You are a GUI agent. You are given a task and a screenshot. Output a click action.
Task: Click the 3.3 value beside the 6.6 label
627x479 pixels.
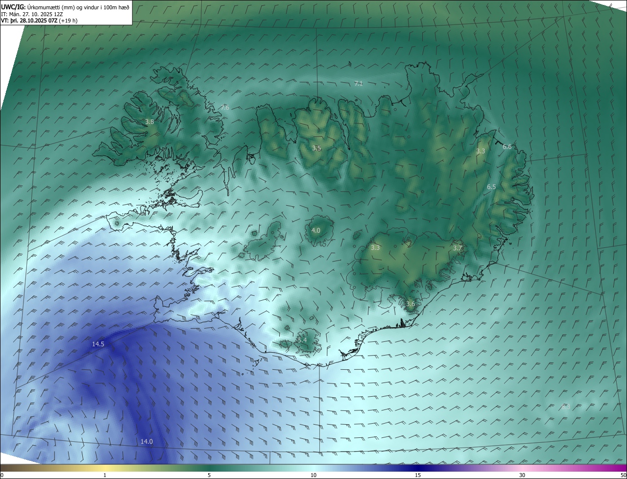[481, 151]
